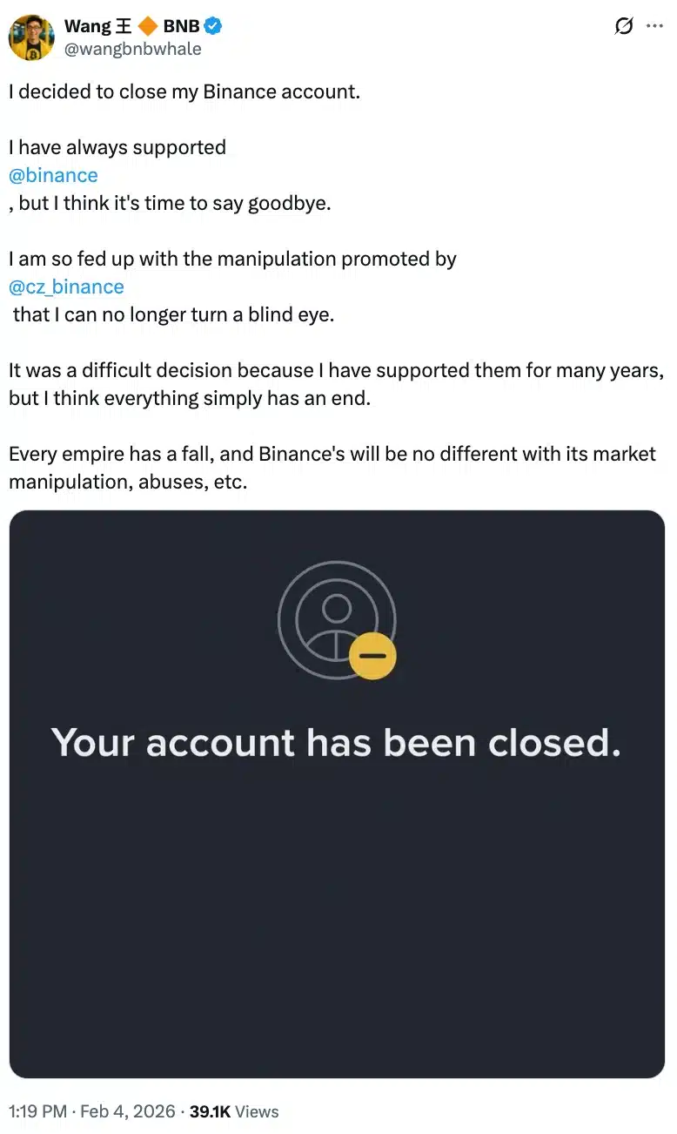Open Wang's profile avatar picture
Viewport: 677px width, 1134px height.
(31, 37)
